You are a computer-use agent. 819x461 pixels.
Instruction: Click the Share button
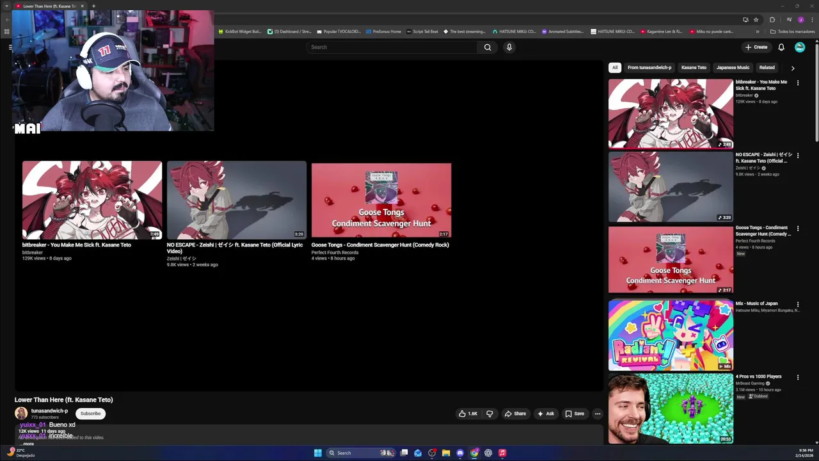[515, 414]
